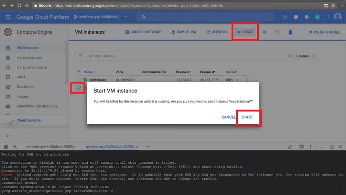346x195 pixels.
Task: Collapse the sidebar with chevron icon
Action: [8, 136]
